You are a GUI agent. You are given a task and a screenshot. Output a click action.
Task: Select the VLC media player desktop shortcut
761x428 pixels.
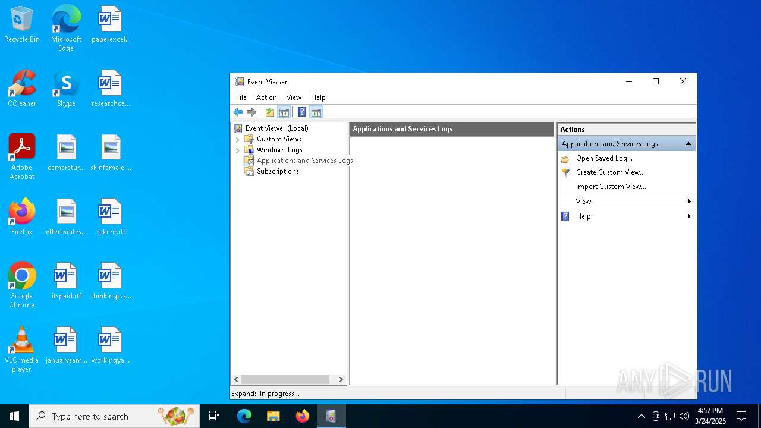[22, 350]
